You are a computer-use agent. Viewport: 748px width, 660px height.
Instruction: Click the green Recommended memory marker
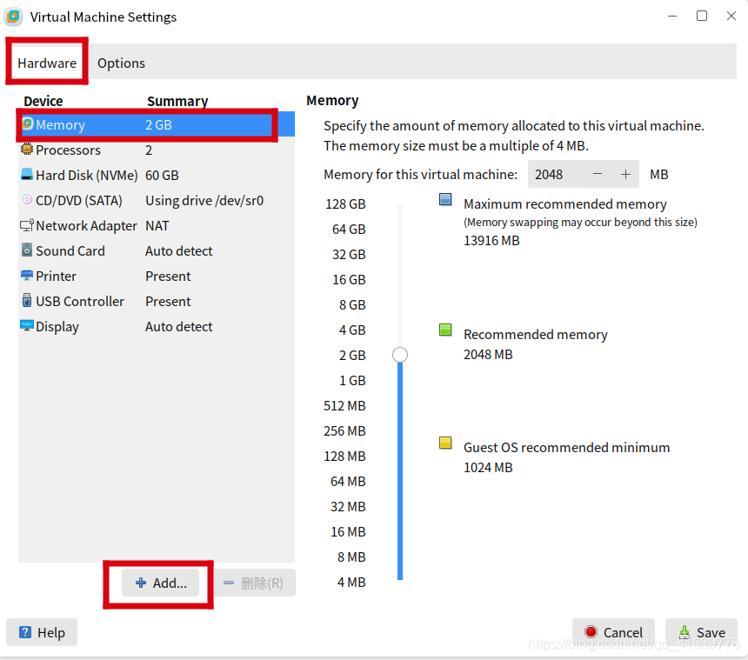click(x=445, y=330)
